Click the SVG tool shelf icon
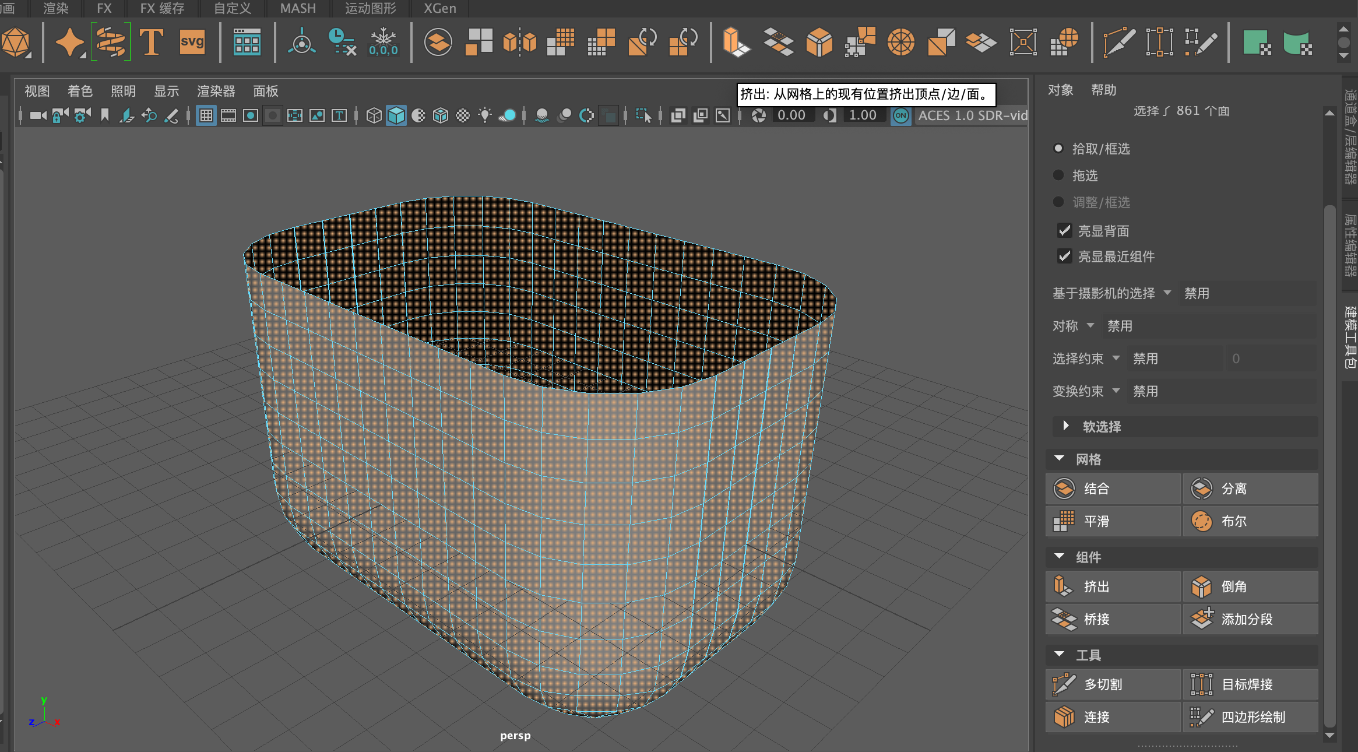Screen dimensions: 1358x752 [x=192, y=42]
